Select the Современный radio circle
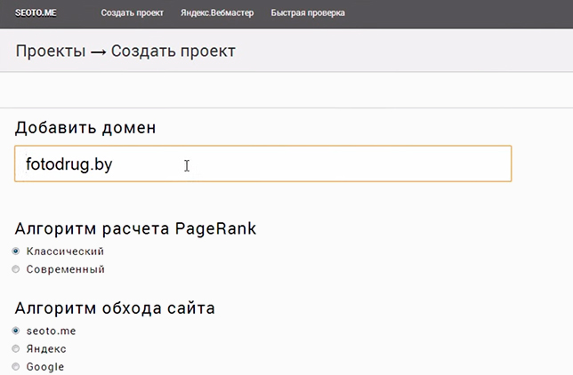The image size is (573, 375). pos(16,269)
